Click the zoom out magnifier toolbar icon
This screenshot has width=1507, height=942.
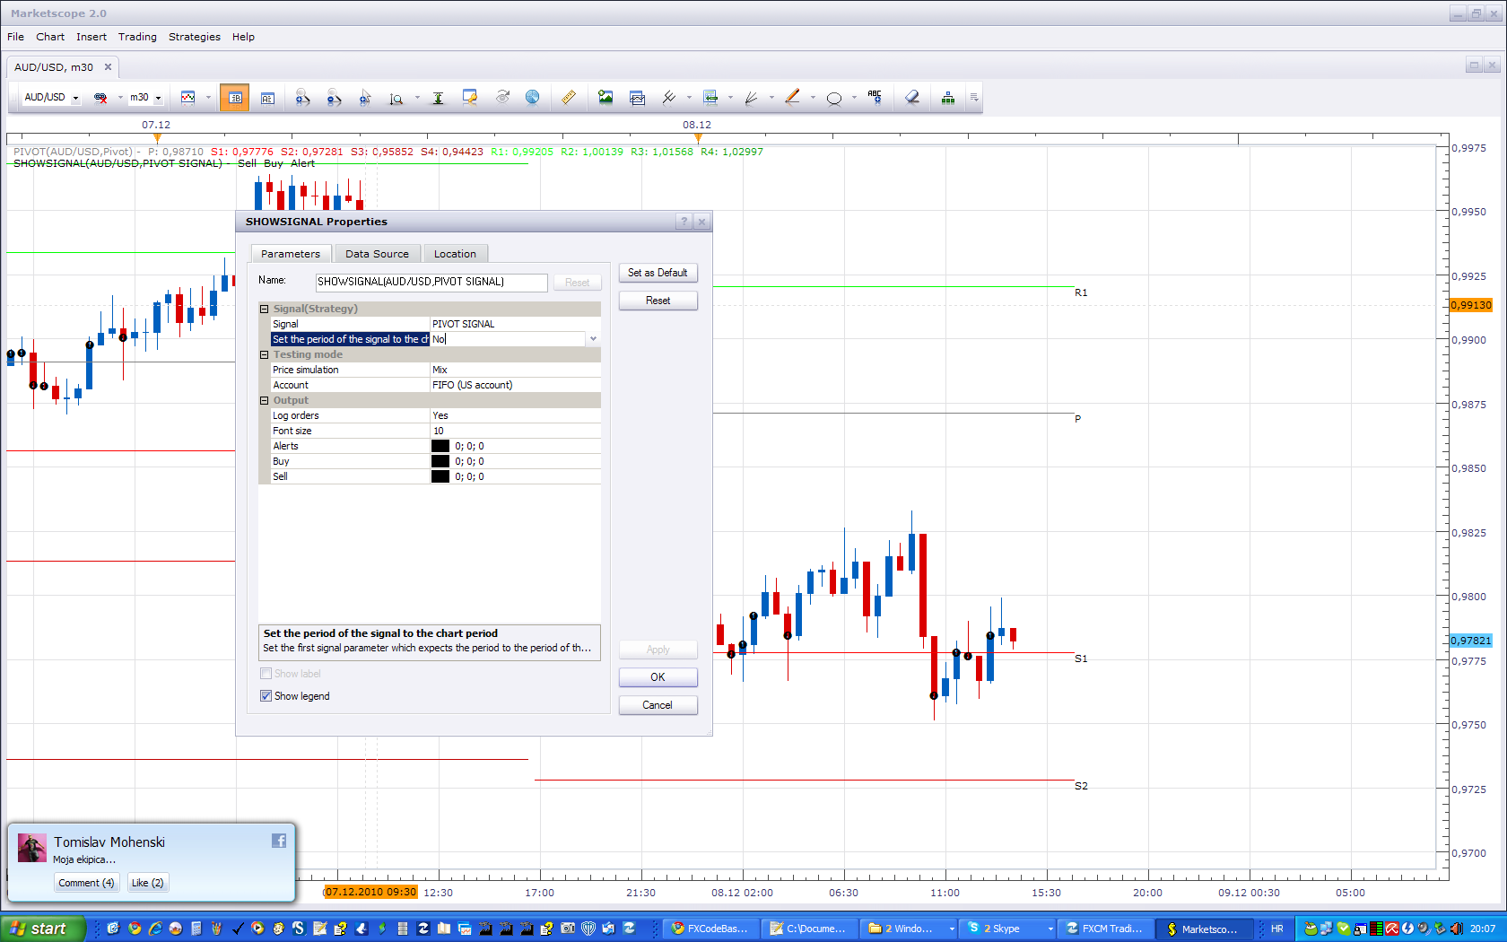(334, 98)
